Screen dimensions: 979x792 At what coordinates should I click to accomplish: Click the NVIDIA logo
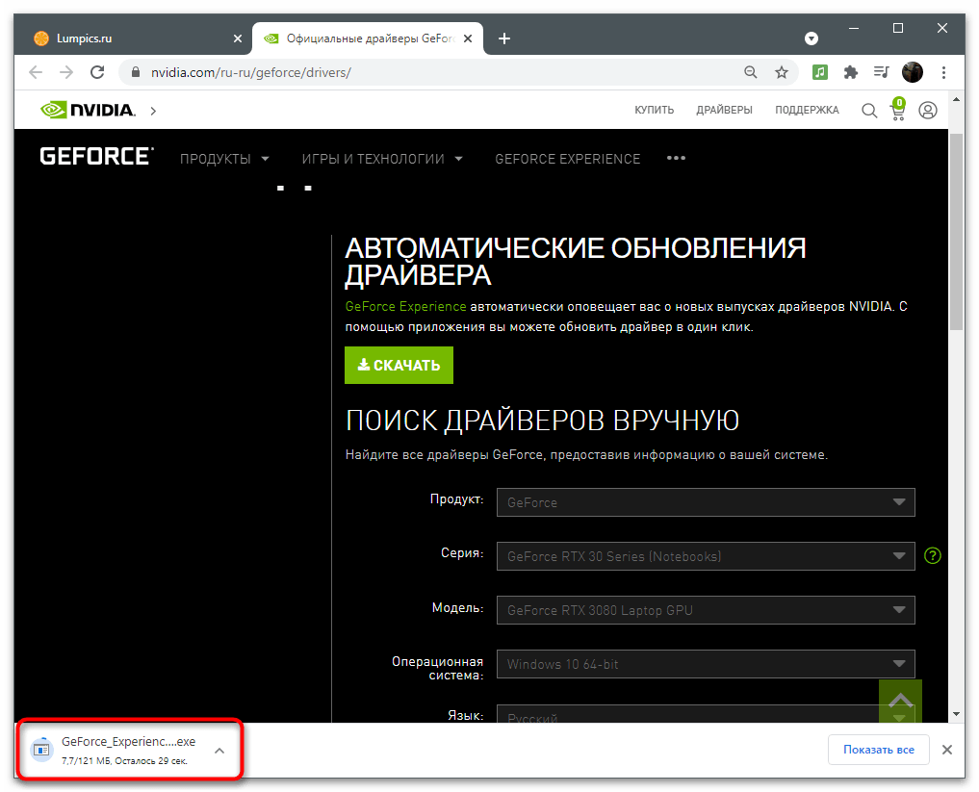(88, 110)
